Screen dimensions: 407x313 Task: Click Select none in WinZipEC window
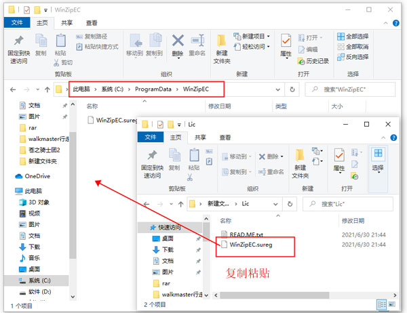[353, 47]
